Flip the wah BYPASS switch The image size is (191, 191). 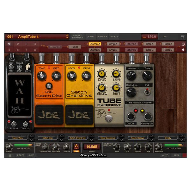(14, 124)
